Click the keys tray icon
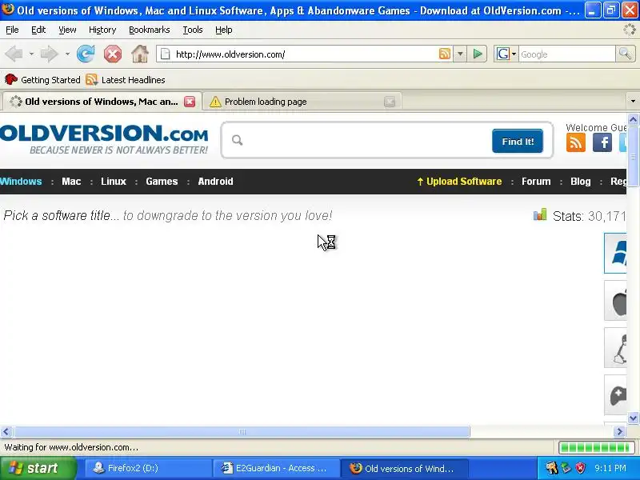Viewport: 640px width, 480px height. pyautogui.click(x=551, y=468)
